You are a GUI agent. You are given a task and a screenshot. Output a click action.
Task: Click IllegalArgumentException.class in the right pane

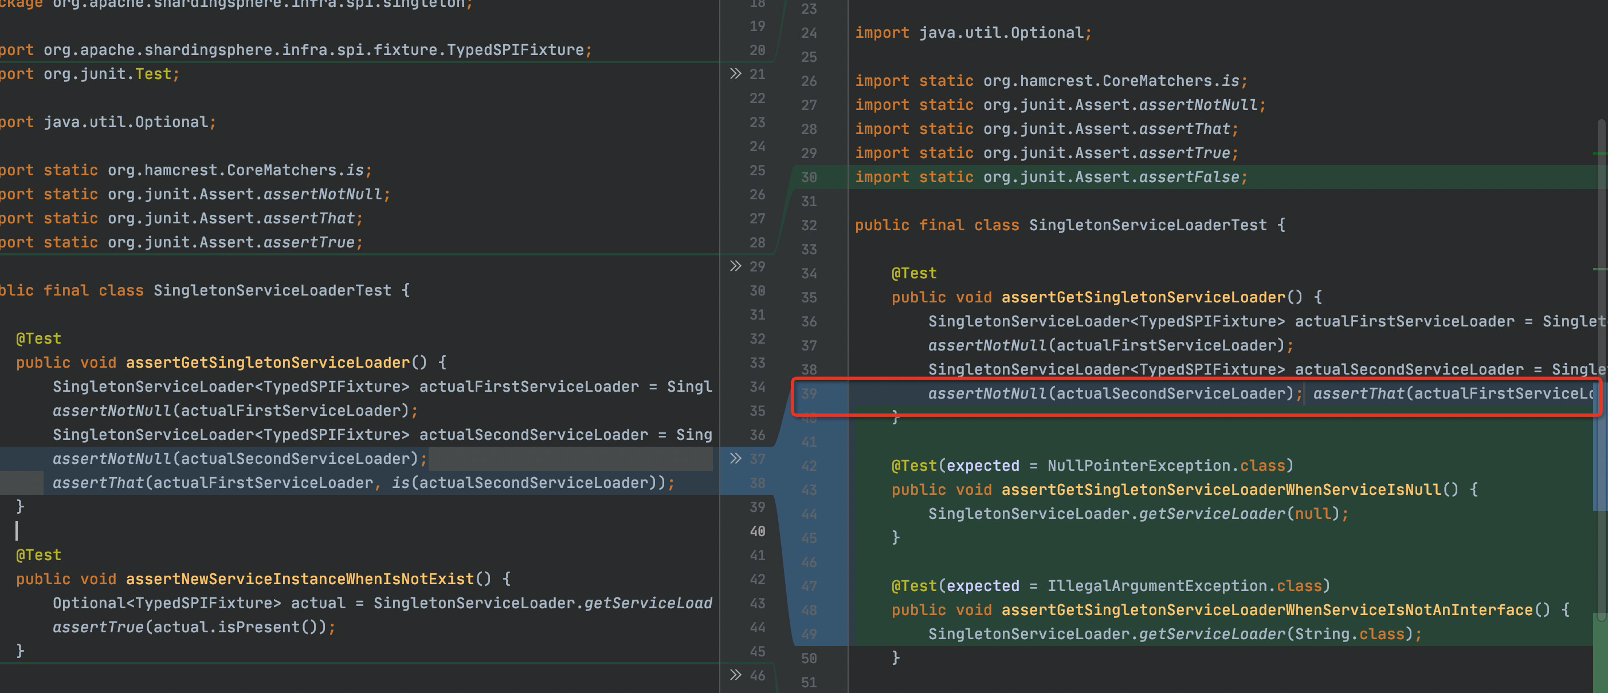[1184, 586]
